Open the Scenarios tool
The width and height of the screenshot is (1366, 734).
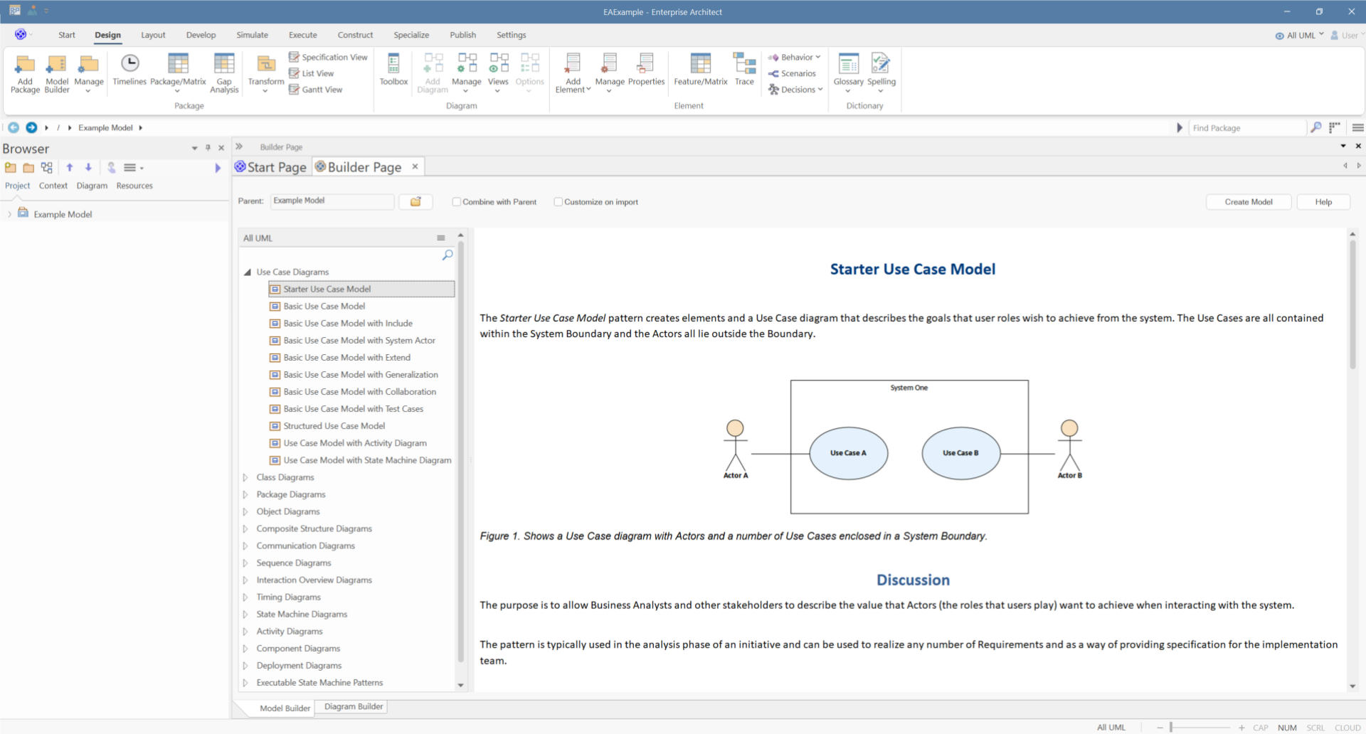click(x=792, y=73)
